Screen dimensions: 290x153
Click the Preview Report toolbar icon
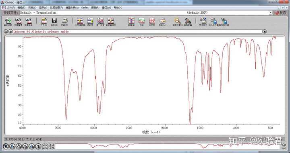pyautogui.click(x=203, y=22)
